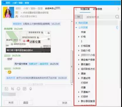Collapse the 公共回复 tree group
This screenshot has width=122, height=107.
(x=76, y=27)
